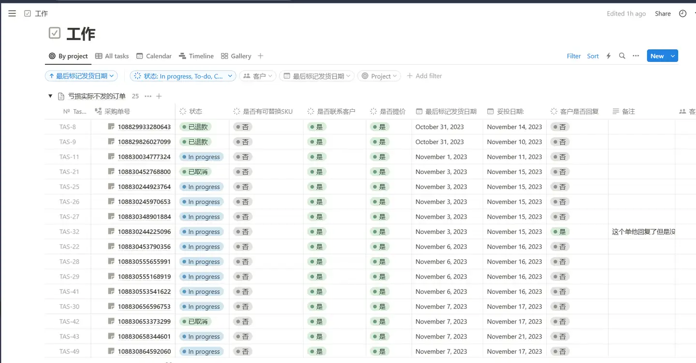Open the 最后标记发货日期 date filter dropdown

[317, 76]
